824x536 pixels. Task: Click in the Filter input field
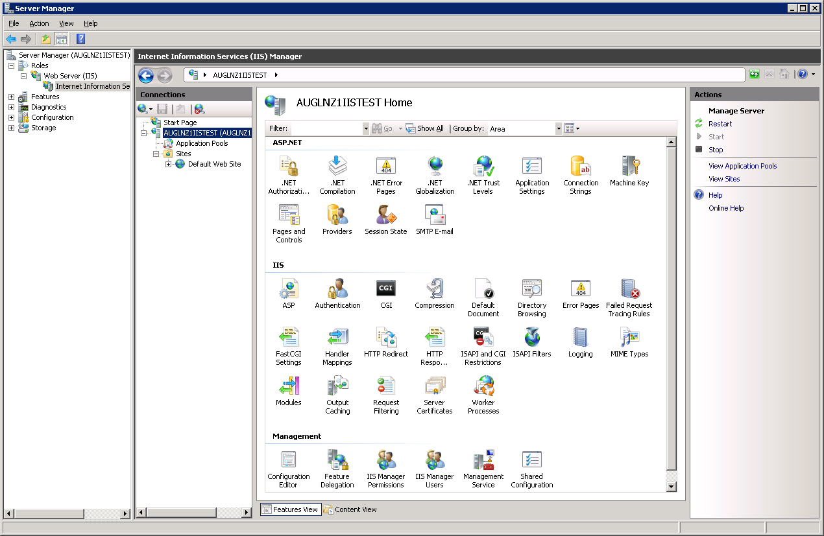(x=326, y=129)
